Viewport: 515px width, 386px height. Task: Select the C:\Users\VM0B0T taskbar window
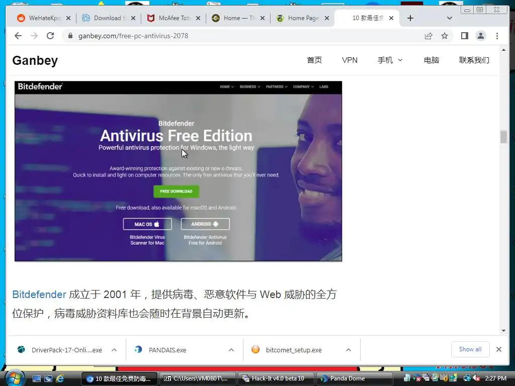pyautogui.click(x=197, y=379)
